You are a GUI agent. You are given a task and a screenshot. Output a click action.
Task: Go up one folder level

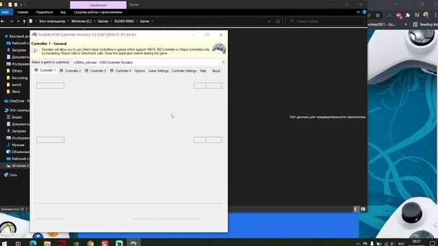pyautogui.click(x=25, y=21)
